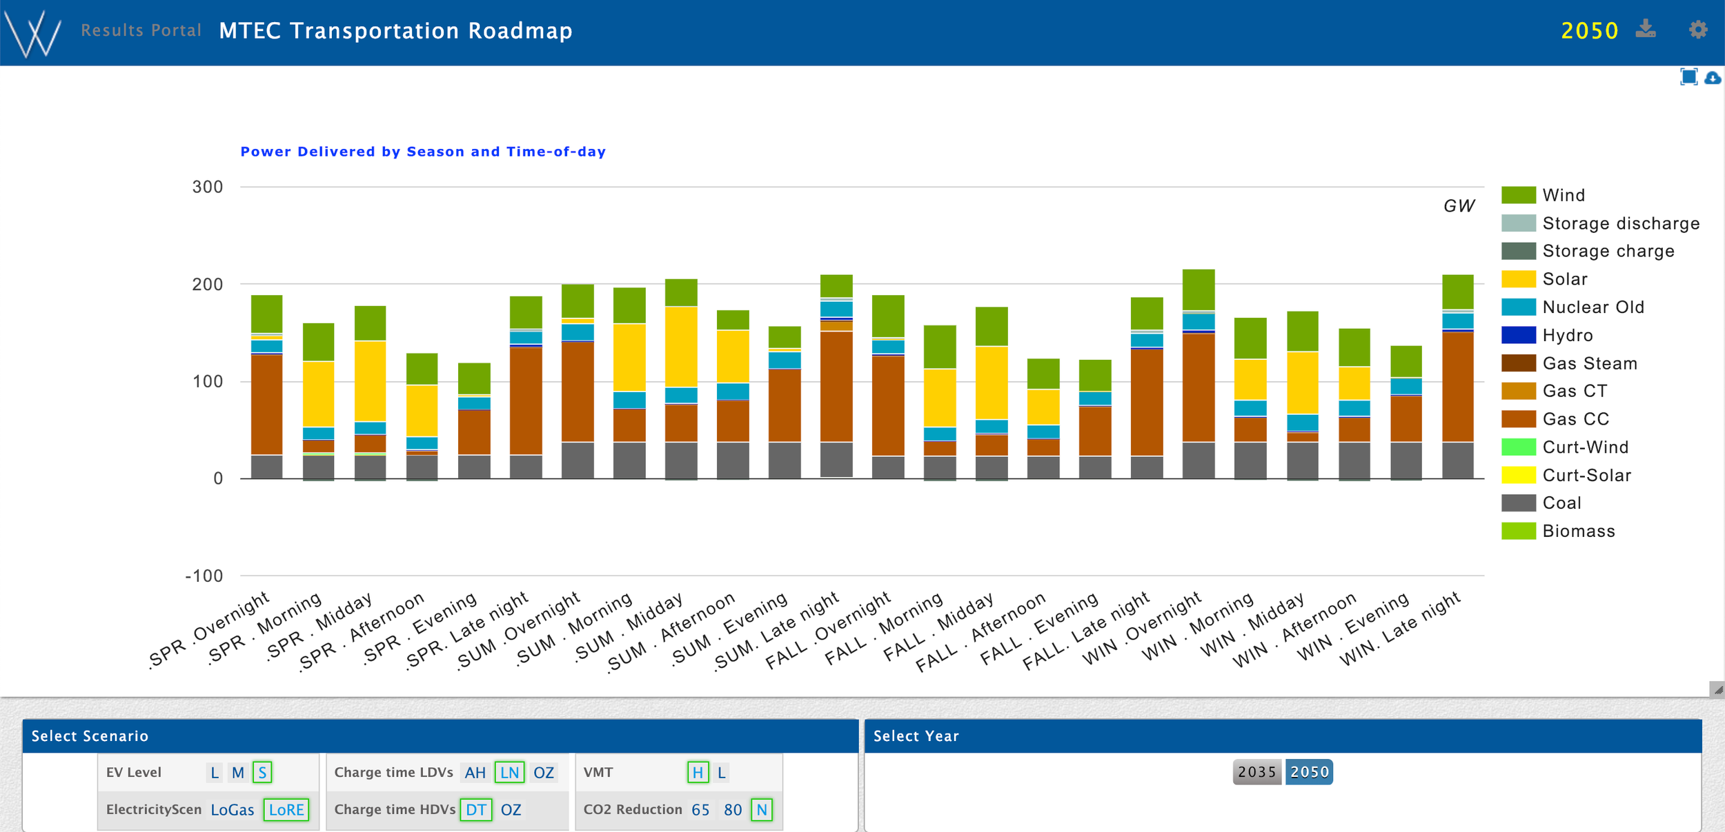Click the download icon in header
The height and width of the screenshot is (832, 1725).
tap(1646, 29)
